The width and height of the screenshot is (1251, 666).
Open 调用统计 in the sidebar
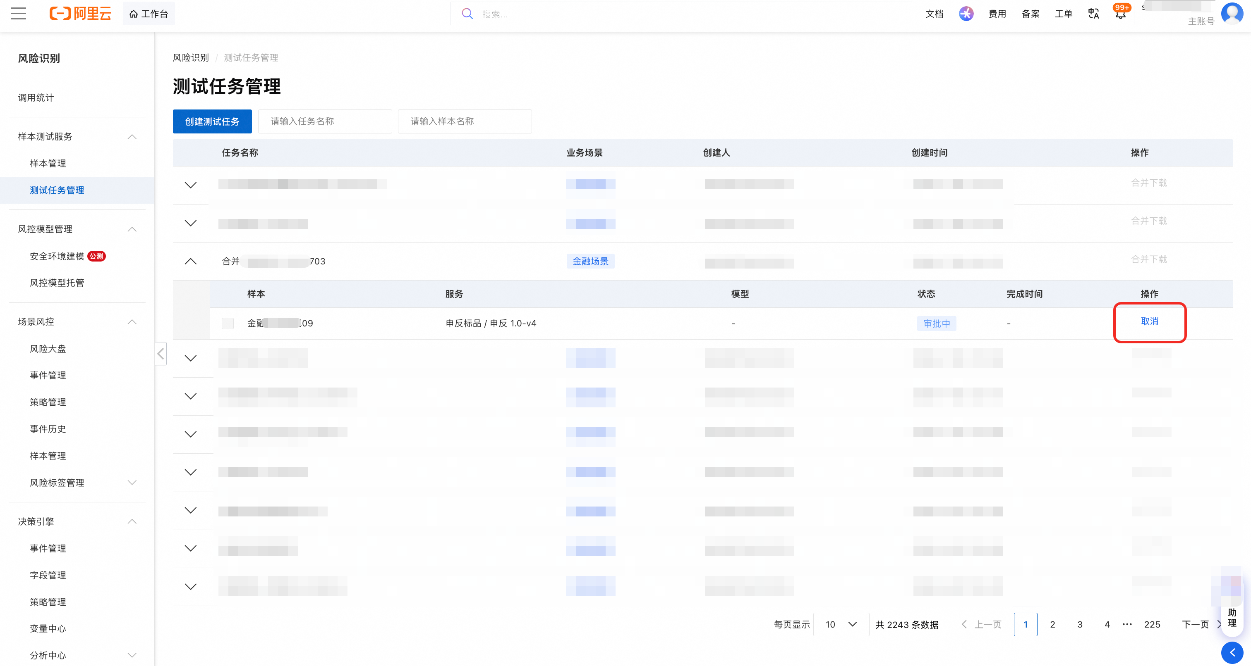point(36,98)
